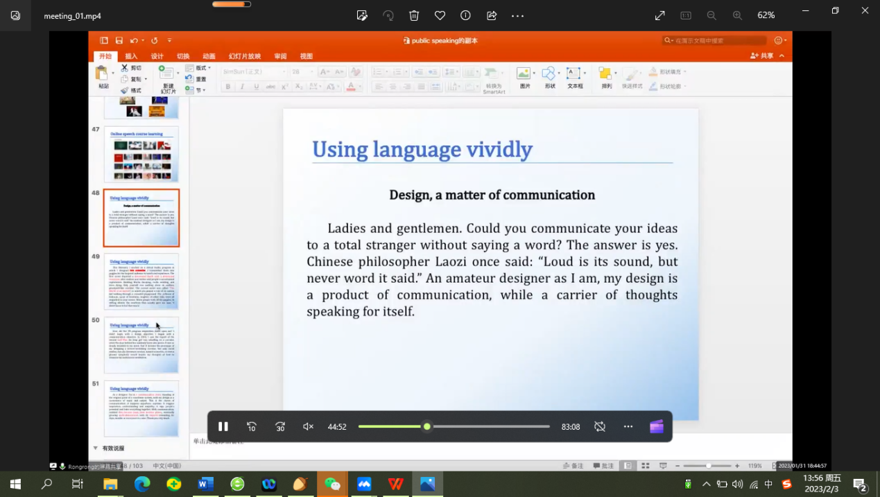Skip forward 30 seconds

tap(280, 426)
